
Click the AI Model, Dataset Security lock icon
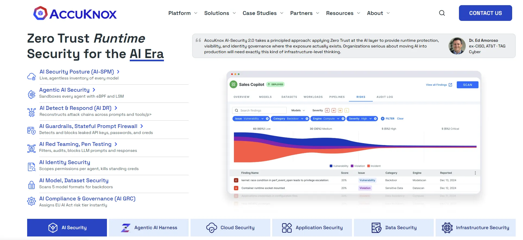(31, 185)
